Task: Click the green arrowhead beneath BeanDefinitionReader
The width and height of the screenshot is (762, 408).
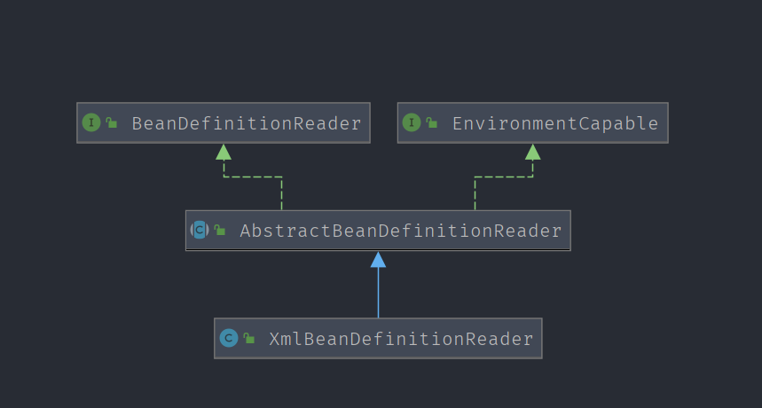Action: pos(224,152)
